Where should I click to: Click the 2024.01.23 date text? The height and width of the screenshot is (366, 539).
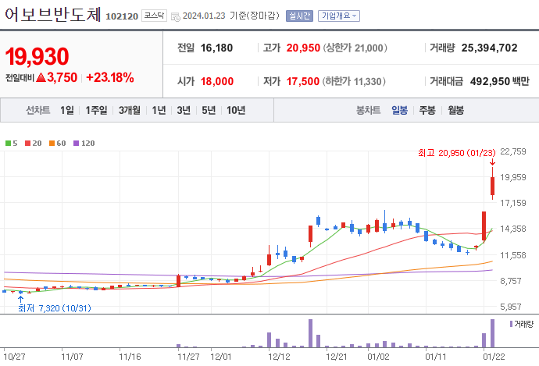pyautogui.click(x=204, y=16)
